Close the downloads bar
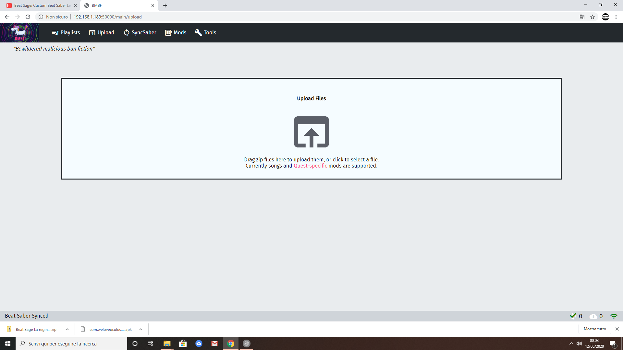 click(617, 329)
